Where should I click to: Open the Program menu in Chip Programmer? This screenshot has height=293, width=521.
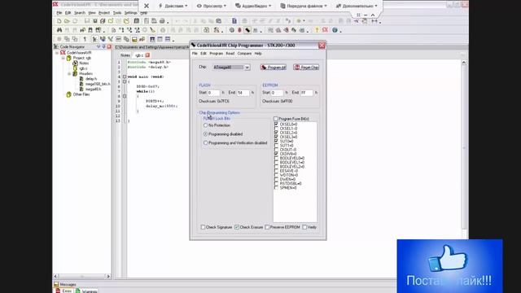[216, 54]
